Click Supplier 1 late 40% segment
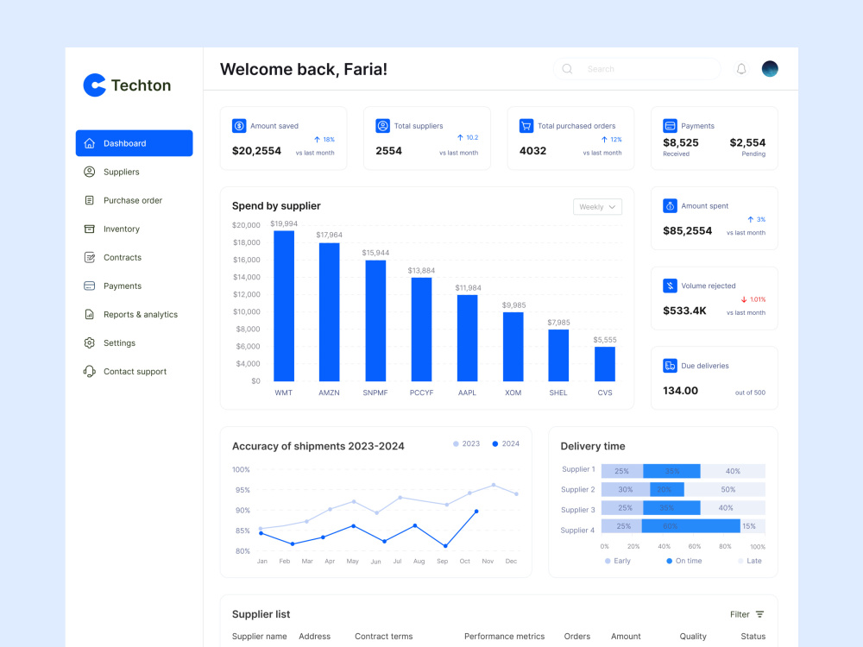This screenshot has width=863, height=647. (733, 471)
